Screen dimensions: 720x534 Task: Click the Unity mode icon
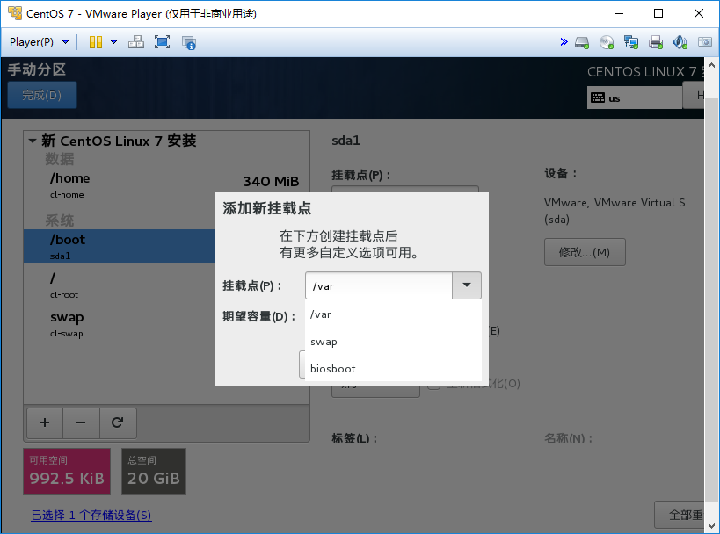click(189, 43)
